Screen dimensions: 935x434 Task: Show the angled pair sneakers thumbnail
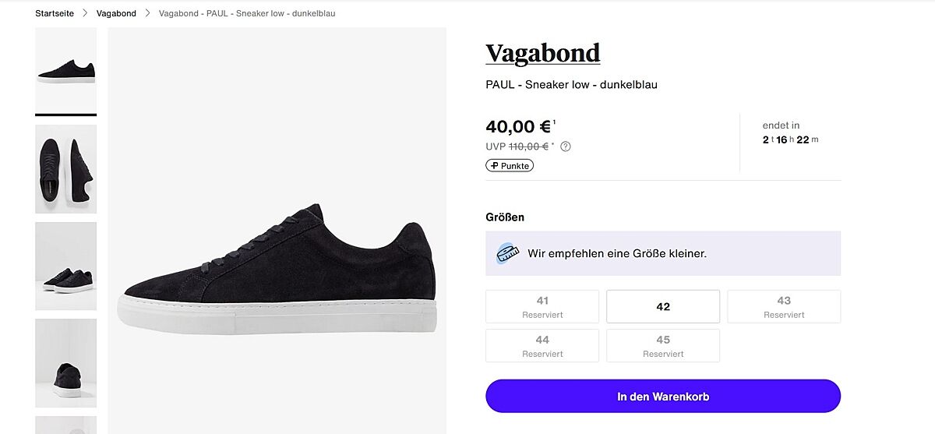tap(66, 266)
